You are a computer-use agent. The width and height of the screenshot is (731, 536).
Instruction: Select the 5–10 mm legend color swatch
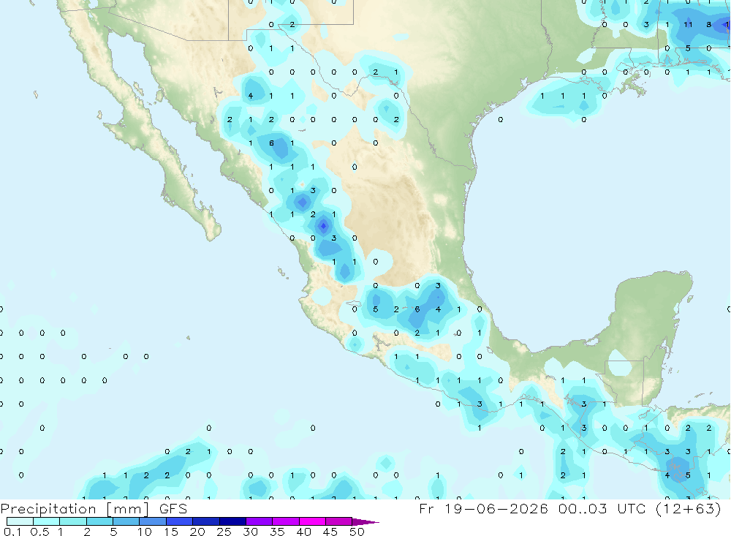(126, 521)
